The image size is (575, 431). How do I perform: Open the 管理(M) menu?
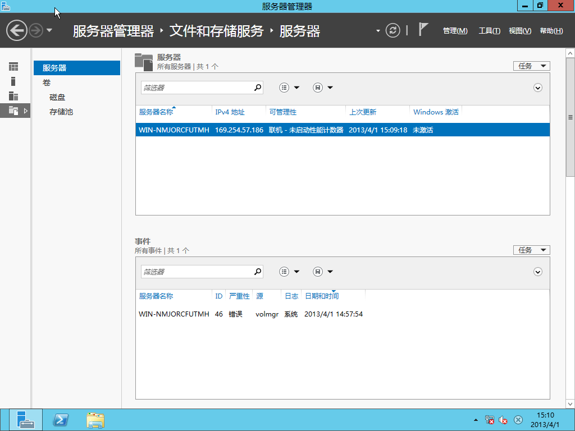(455, 31)
